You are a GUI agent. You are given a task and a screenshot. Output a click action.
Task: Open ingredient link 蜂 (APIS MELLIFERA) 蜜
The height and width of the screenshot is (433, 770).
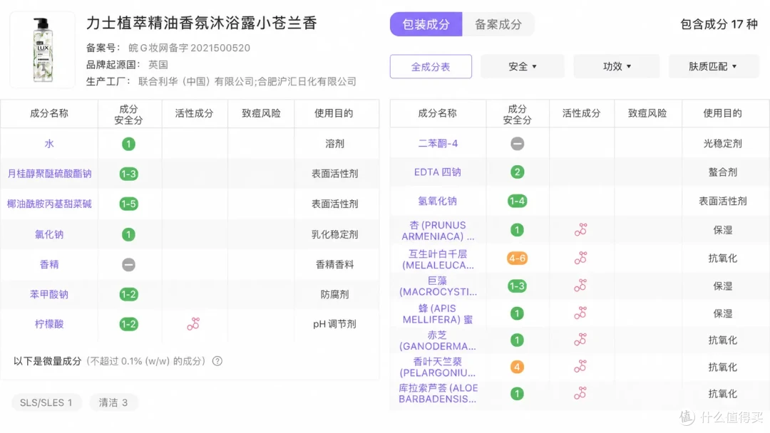coord(438,314)
